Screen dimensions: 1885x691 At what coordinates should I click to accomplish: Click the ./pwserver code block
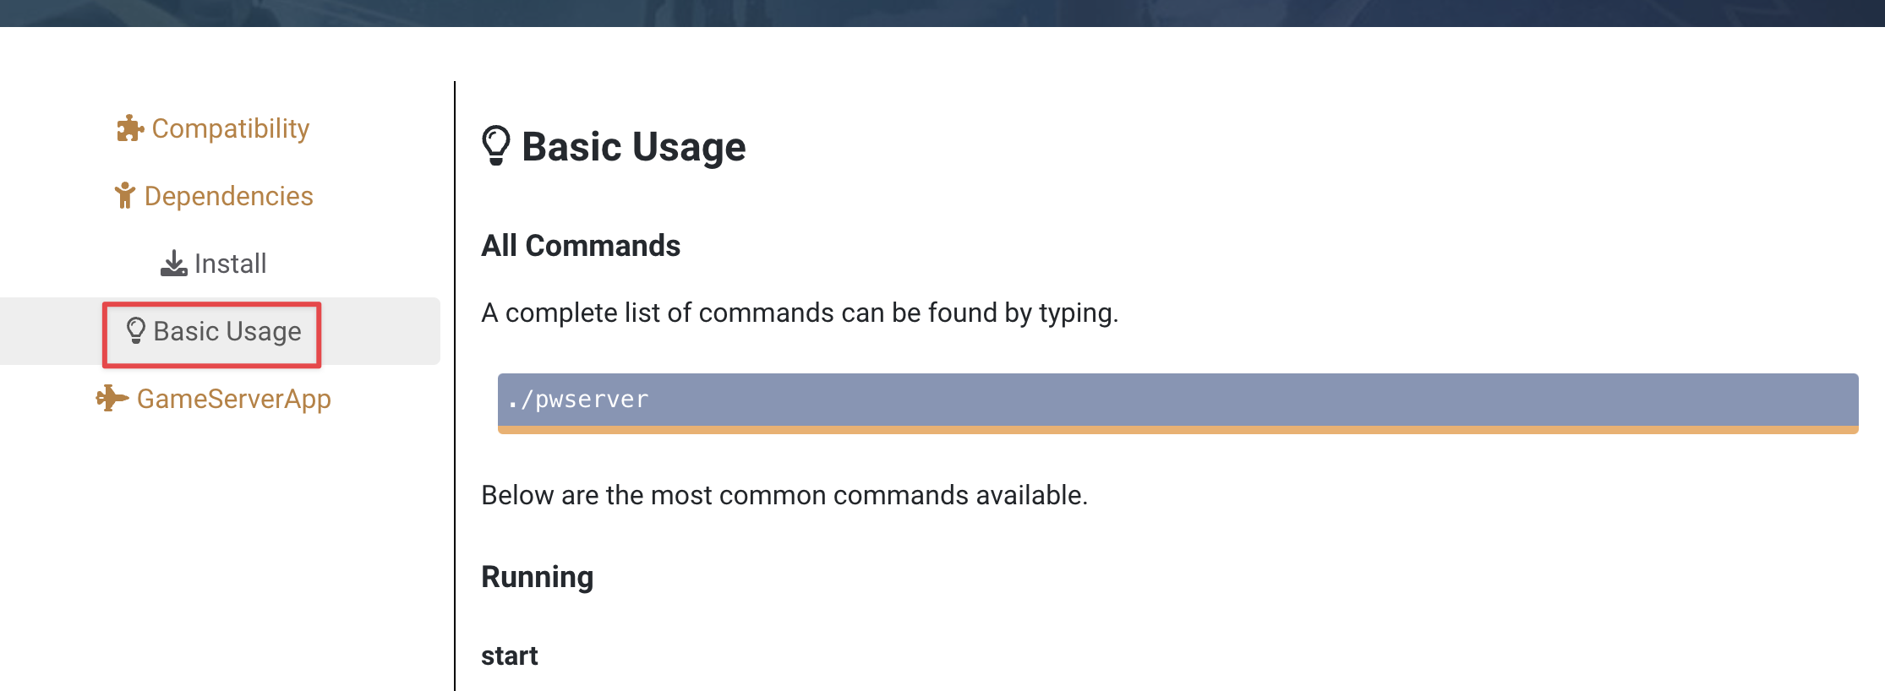(x=1177, y=400)
